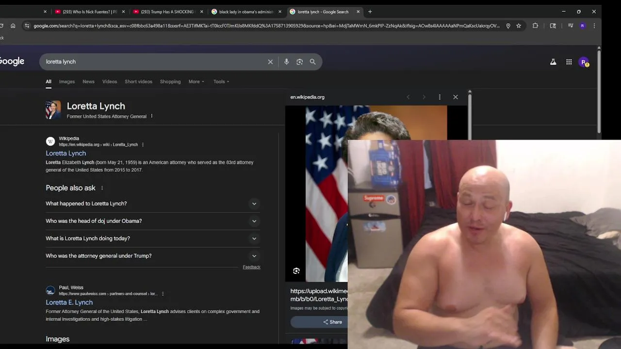This screenshot has width=621, height=349.
Task: Open the Wikipedia 'Loretta Lynch' result link
Action: point(66,153)
